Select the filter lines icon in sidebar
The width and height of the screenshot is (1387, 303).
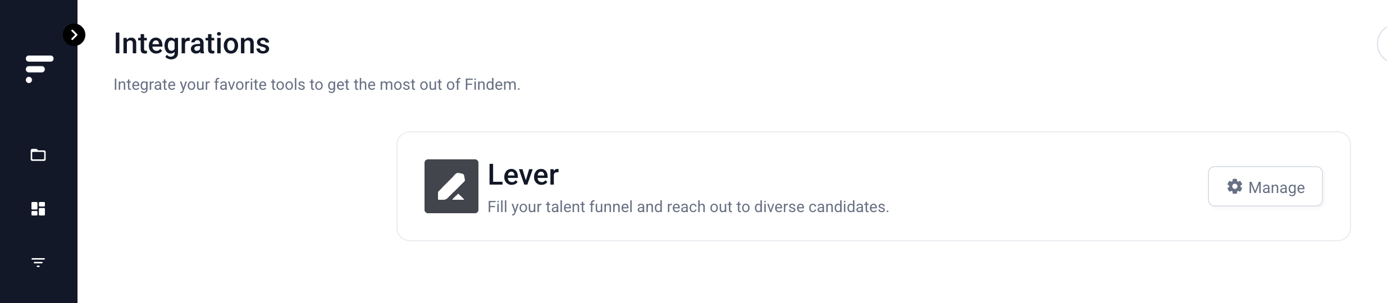(x=38, y=262)
